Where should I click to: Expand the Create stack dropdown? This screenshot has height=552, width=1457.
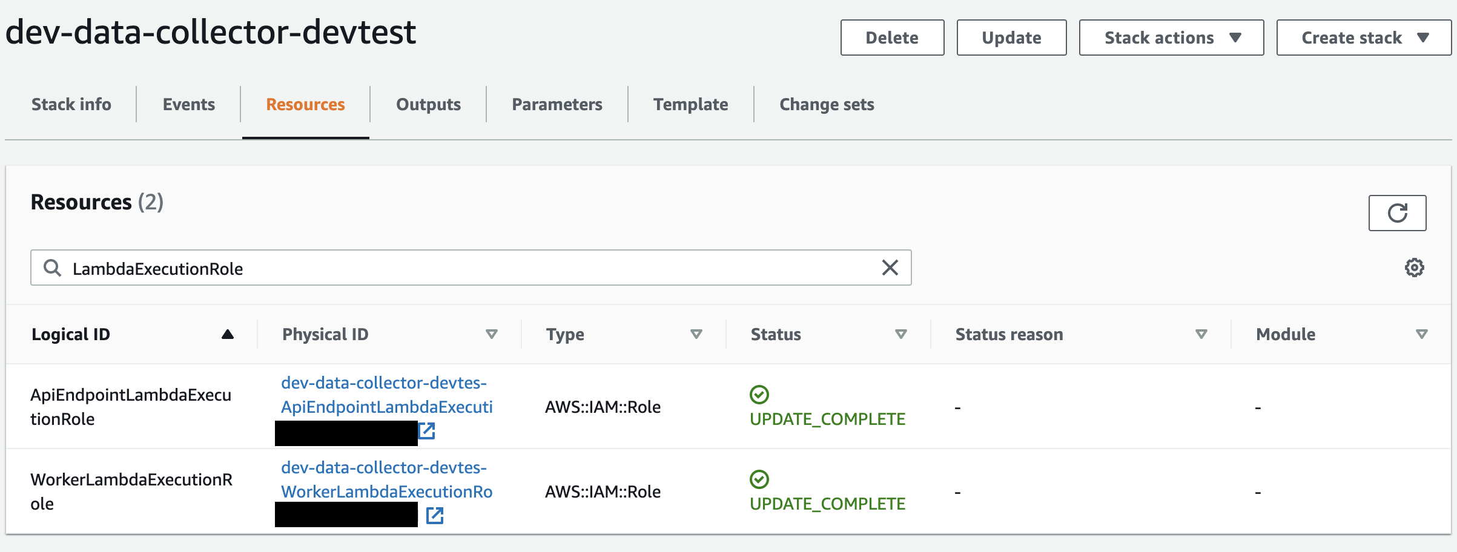click(1364, 38)
